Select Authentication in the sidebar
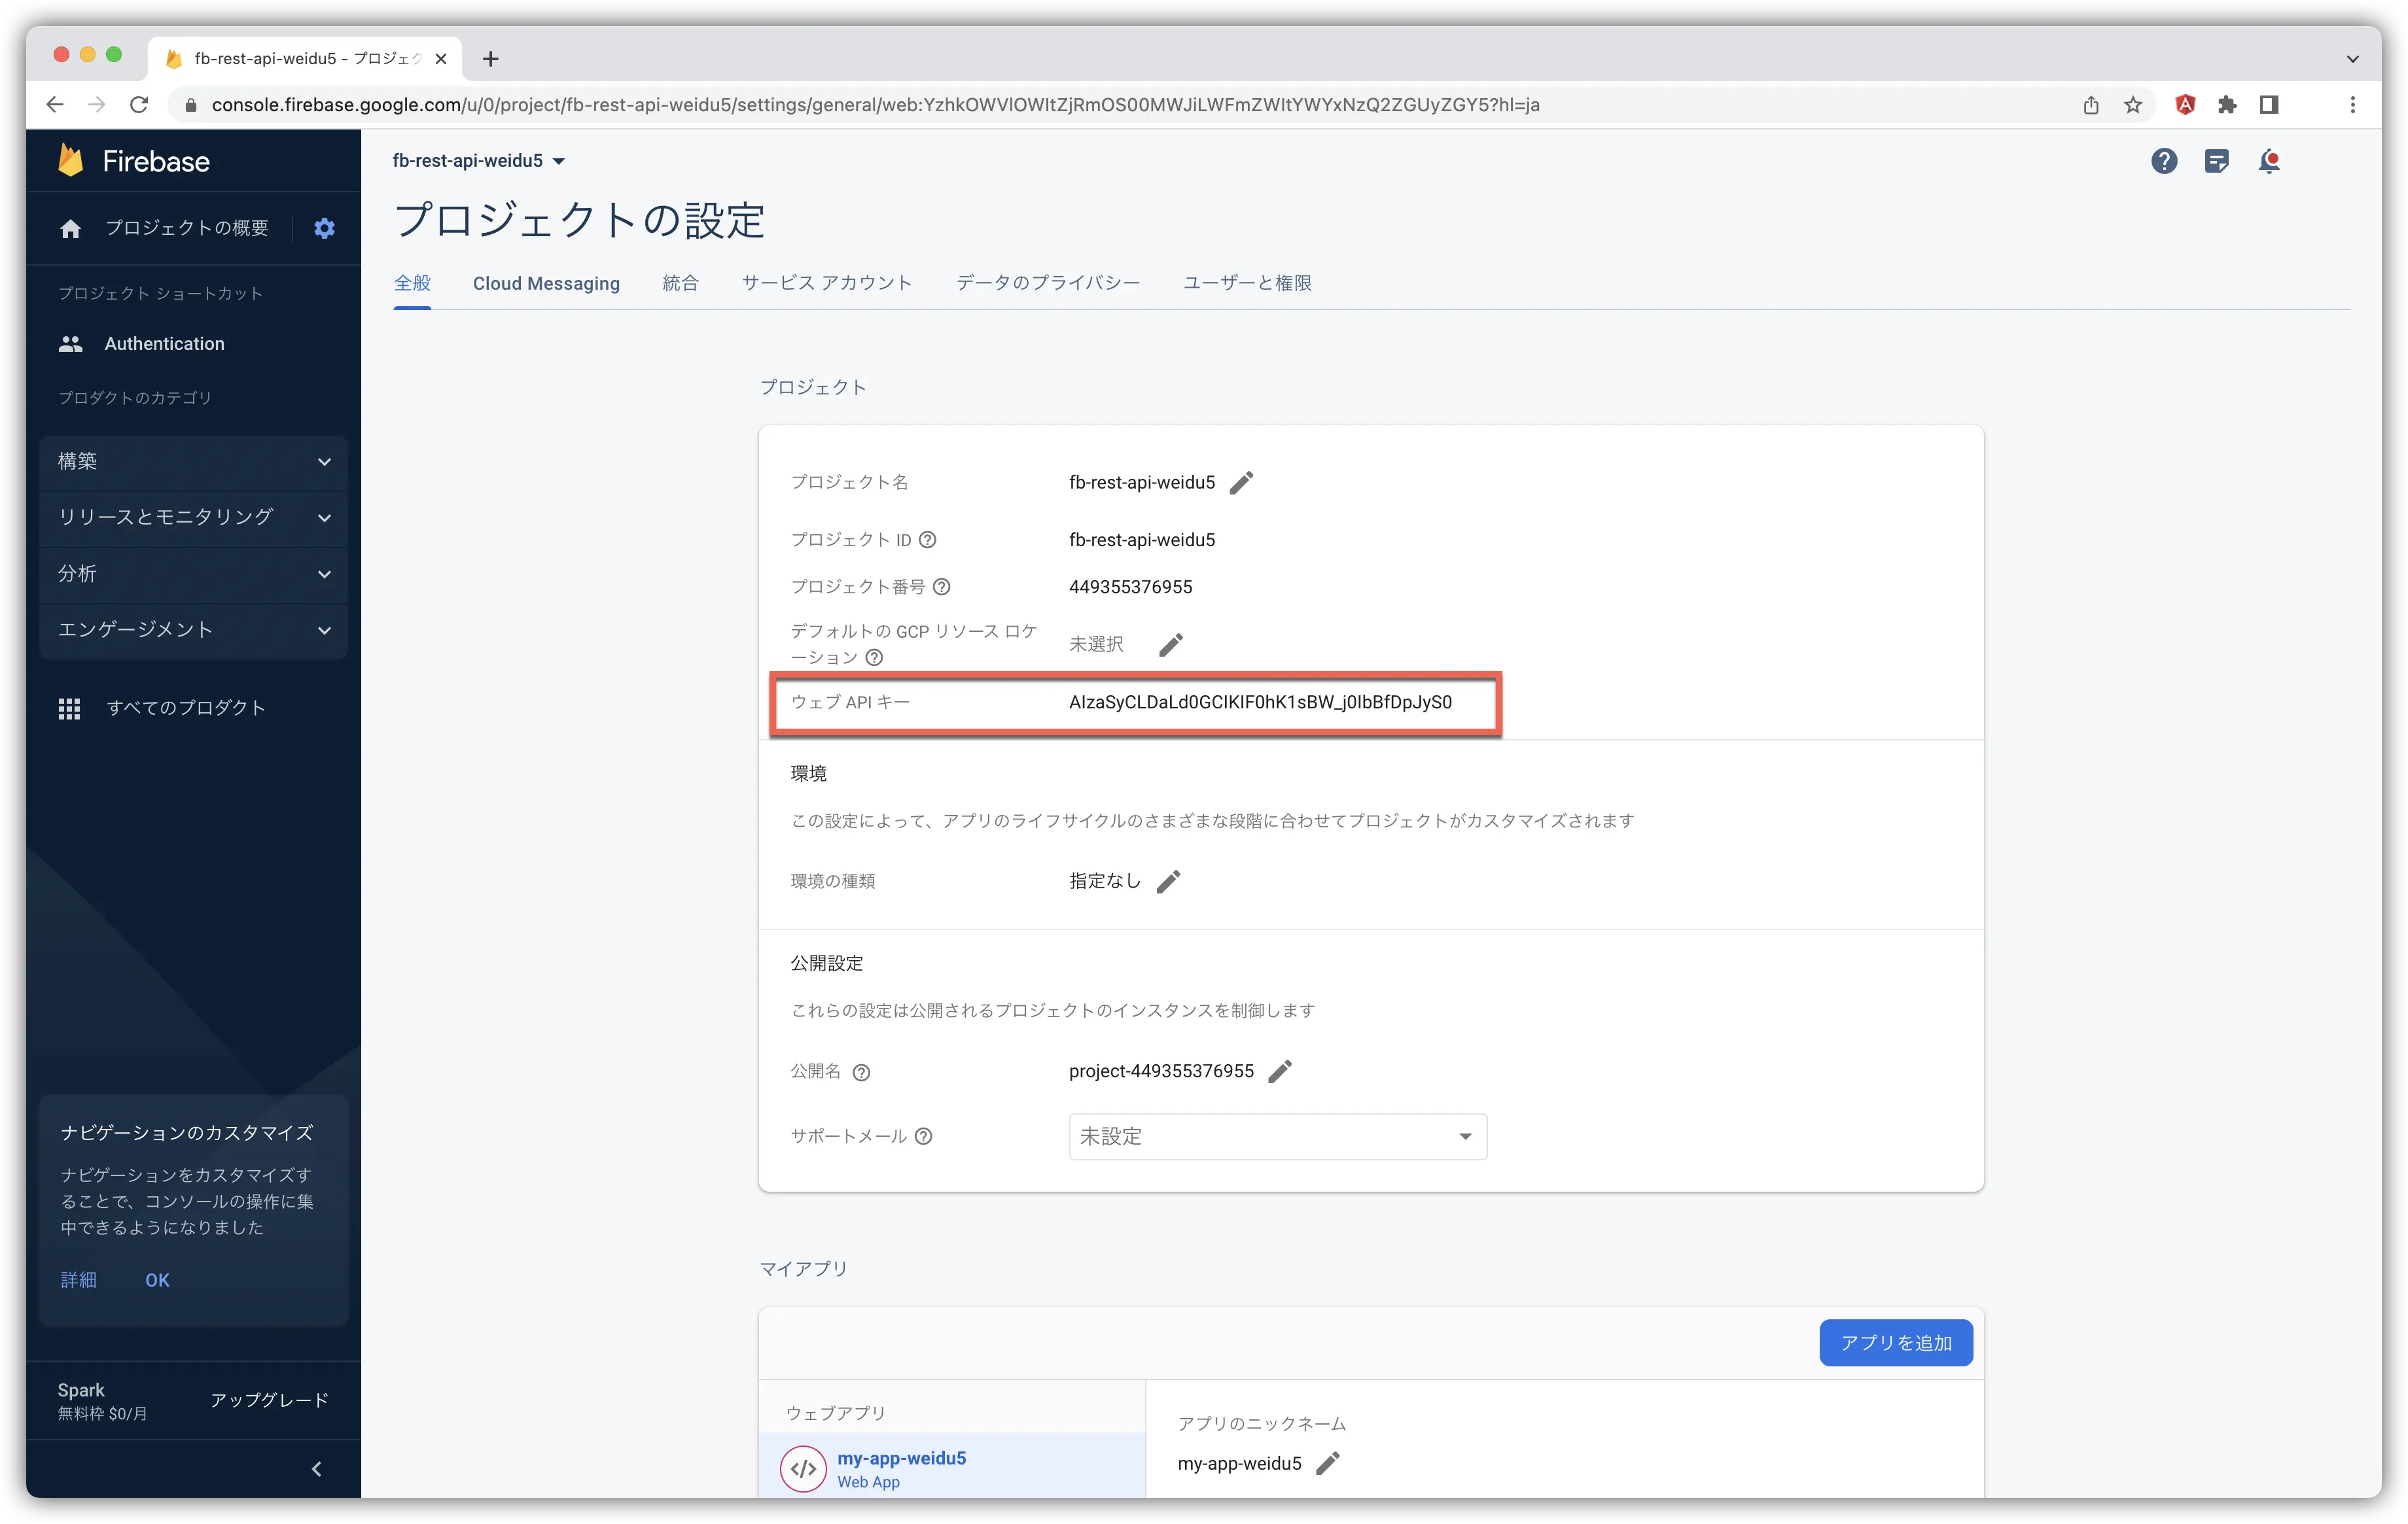The image size is (2408, 1524). [164, 343]
